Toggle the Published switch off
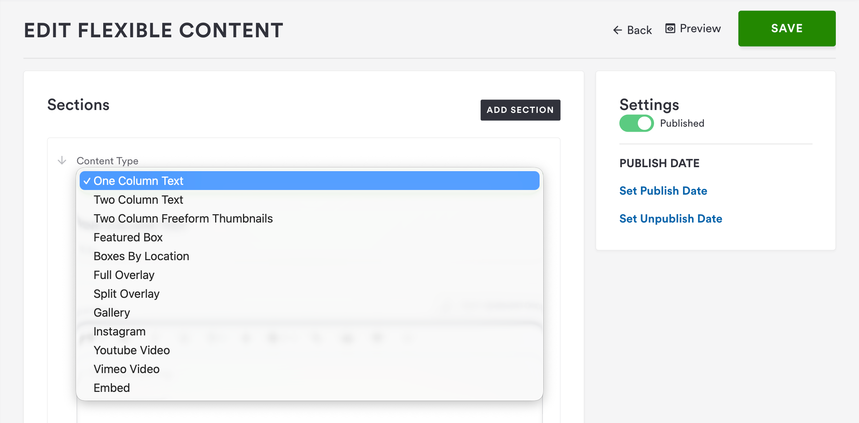The width and height of the screenshot is (859, 423). [x=636, y=123]
